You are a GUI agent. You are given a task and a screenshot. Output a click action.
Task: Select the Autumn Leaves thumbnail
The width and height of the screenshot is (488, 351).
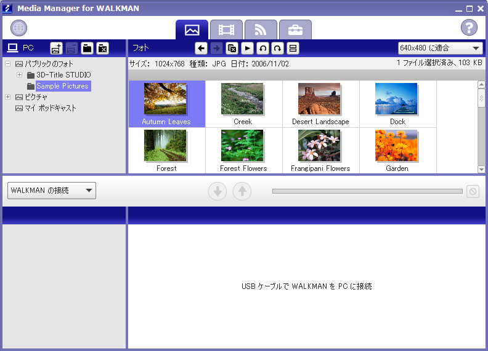click(x=167, y=104)
